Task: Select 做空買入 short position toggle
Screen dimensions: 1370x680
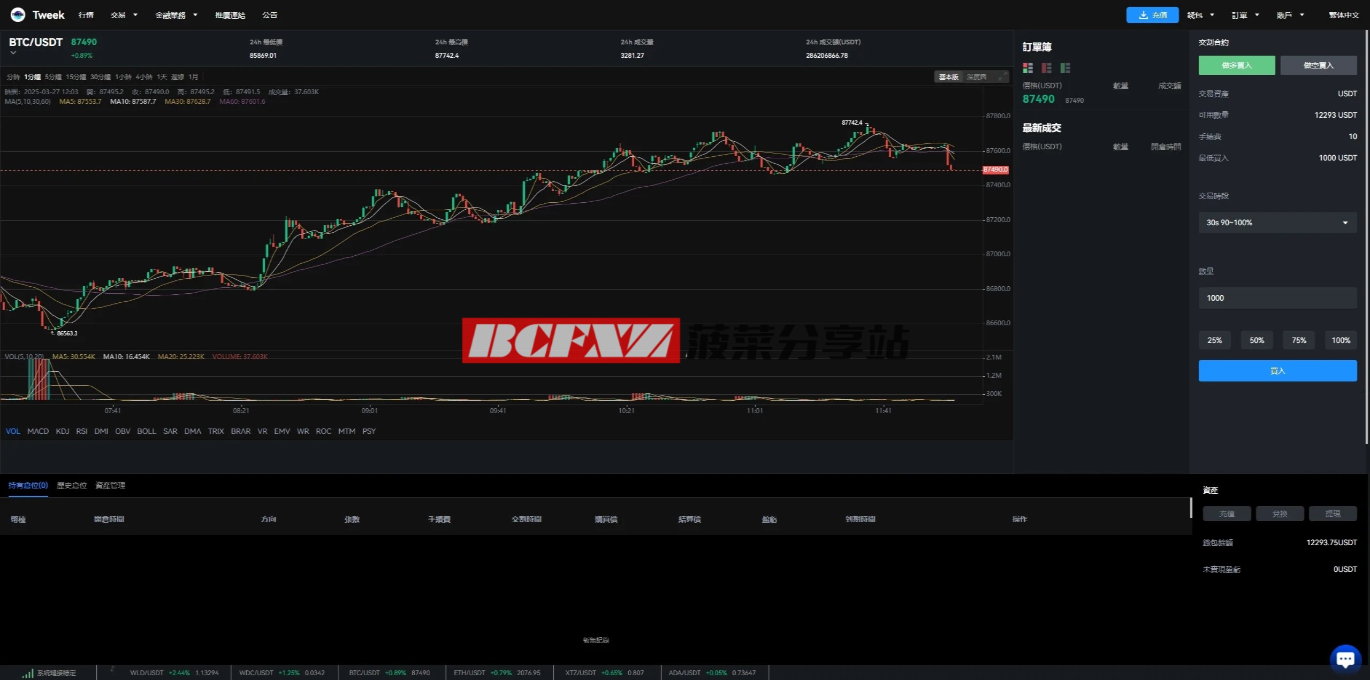Action: (1318, 65)
